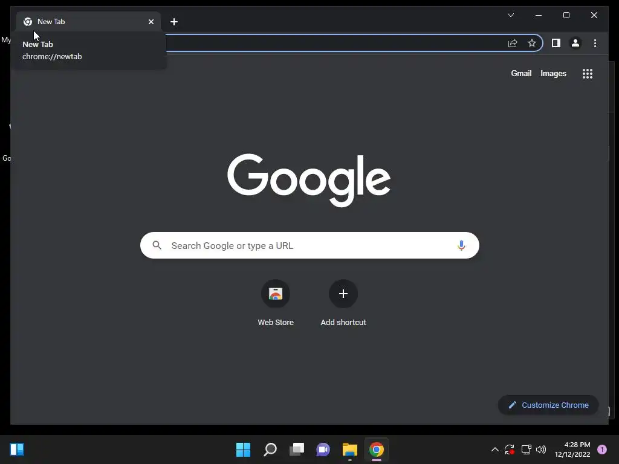619x464 pixels.
Task: Maximize the Chrome window
Action: (566, 15)
